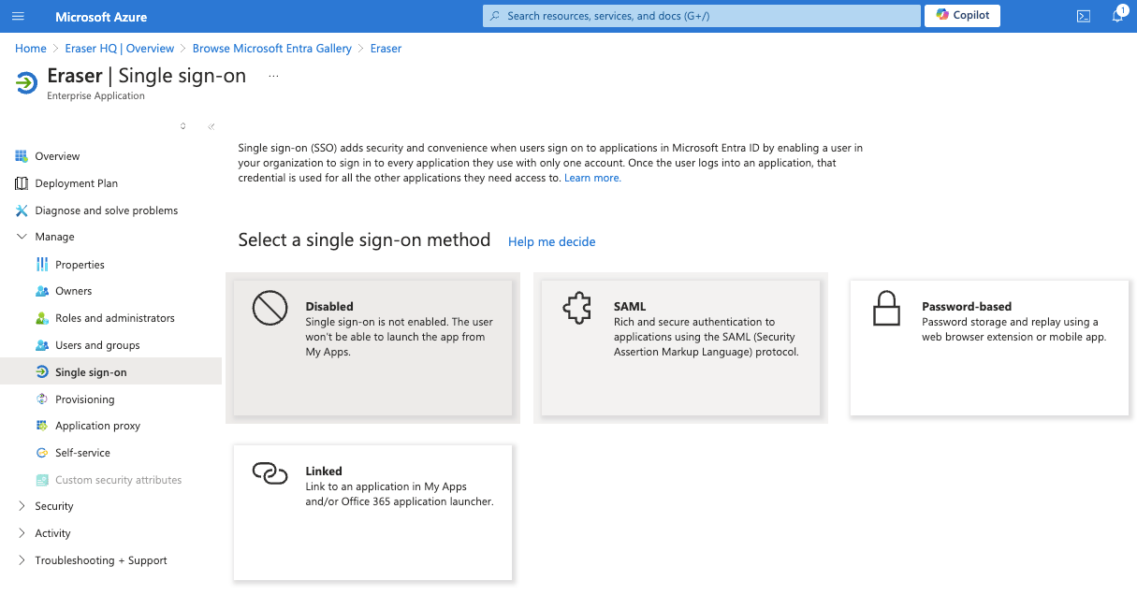Image resolution: width=1137 pixels, height=595 pixels.
Task: Click the Overview grid icon
Action: [x=22, y=156]
